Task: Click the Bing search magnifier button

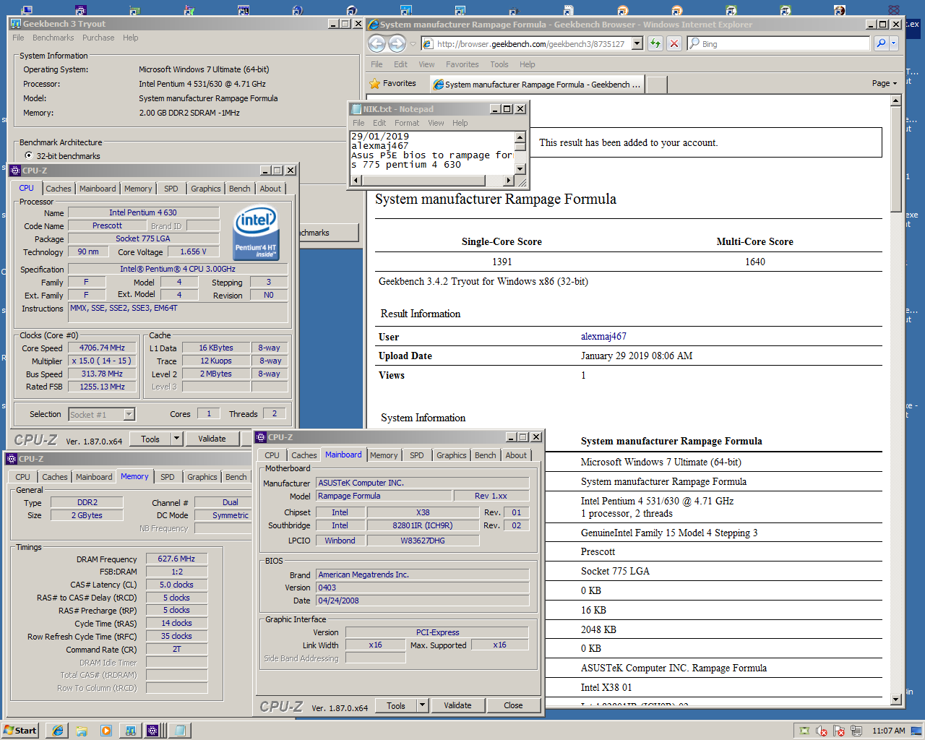Action: coord(881,43)
